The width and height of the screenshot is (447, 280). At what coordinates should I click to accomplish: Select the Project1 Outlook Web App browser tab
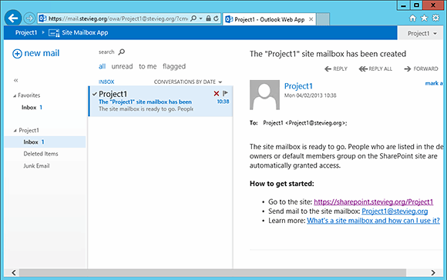[270, 19]
